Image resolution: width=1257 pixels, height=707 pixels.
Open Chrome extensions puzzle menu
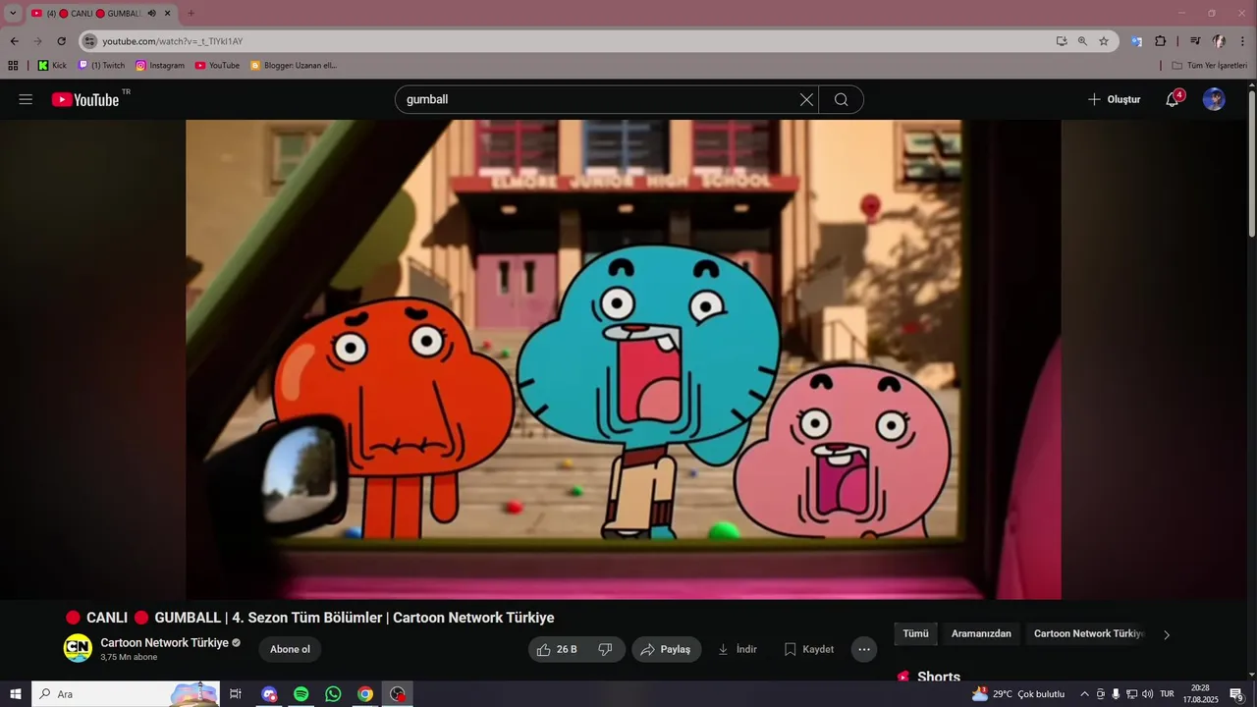point(1161,41)
